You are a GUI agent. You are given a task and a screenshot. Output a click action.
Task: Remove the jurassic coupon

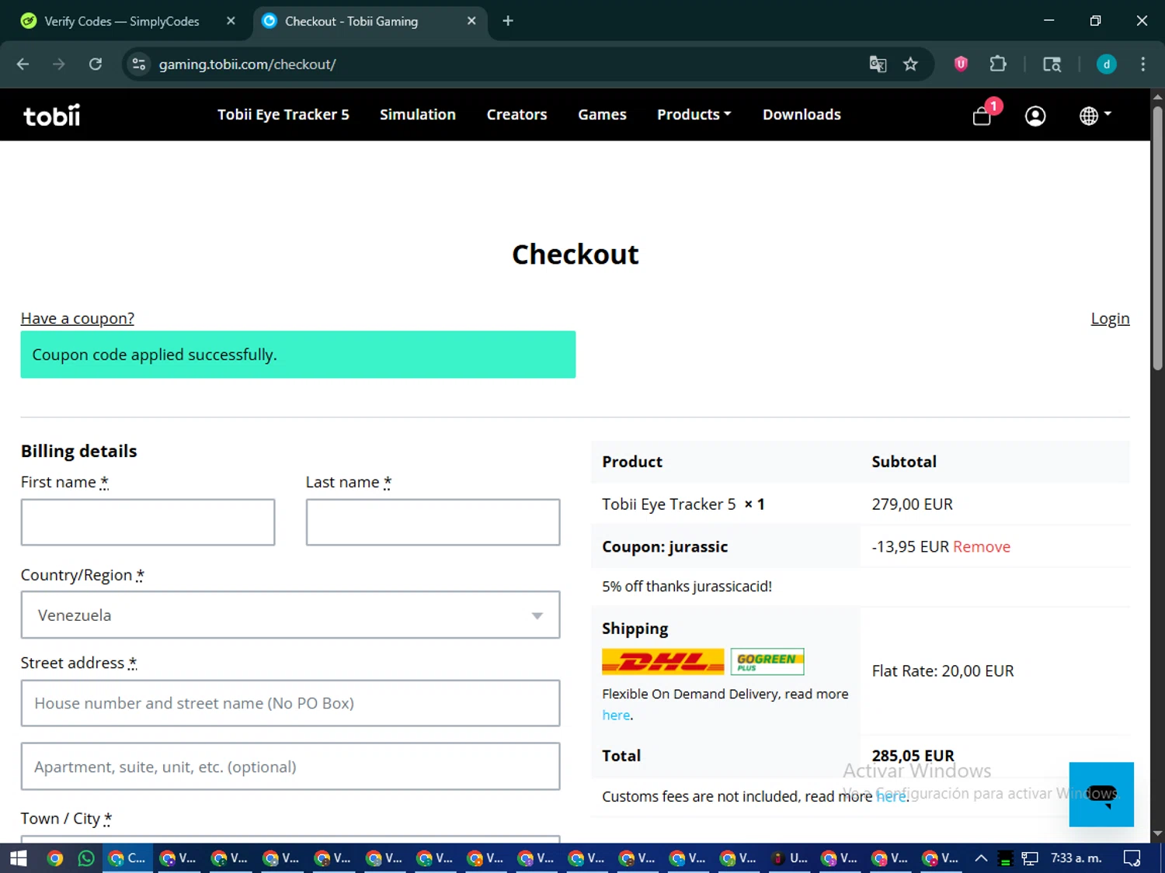[982, 547]
